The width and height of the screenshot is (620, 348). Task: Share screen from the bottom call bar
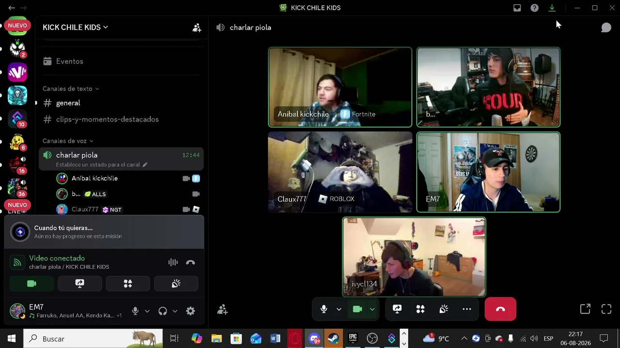(397, 309)
